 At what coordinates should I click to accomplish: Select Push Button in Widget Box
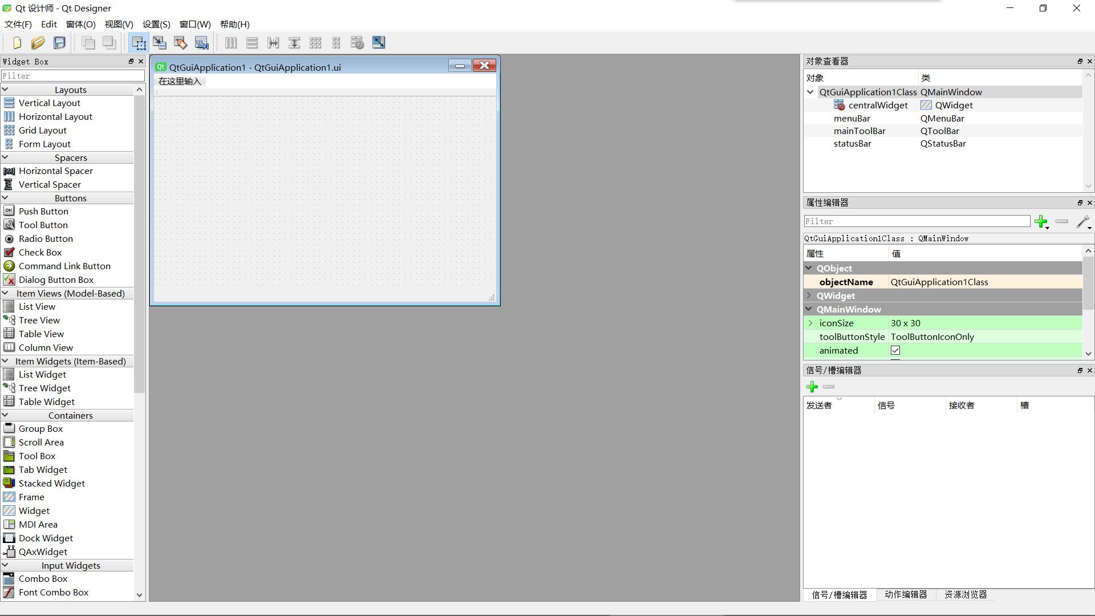pyautogui.click(x=43, y=212)
